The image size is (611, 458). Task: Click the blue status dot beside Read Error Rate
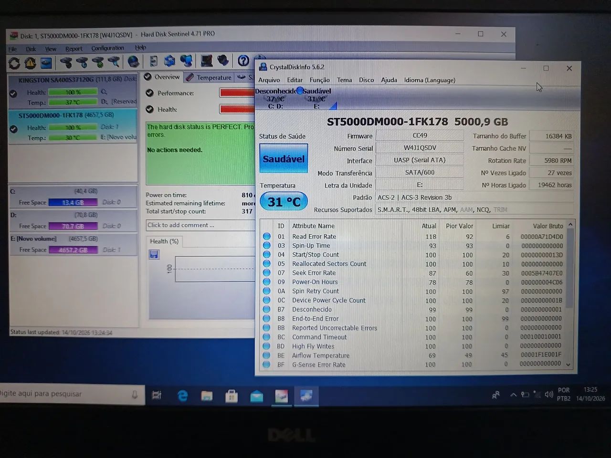[267, 236]
